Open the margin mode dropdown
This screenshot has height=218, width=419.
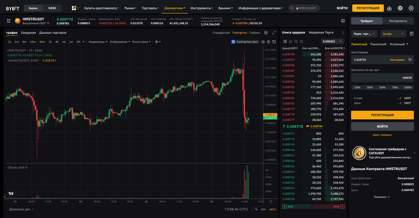[x=364, y=34]
